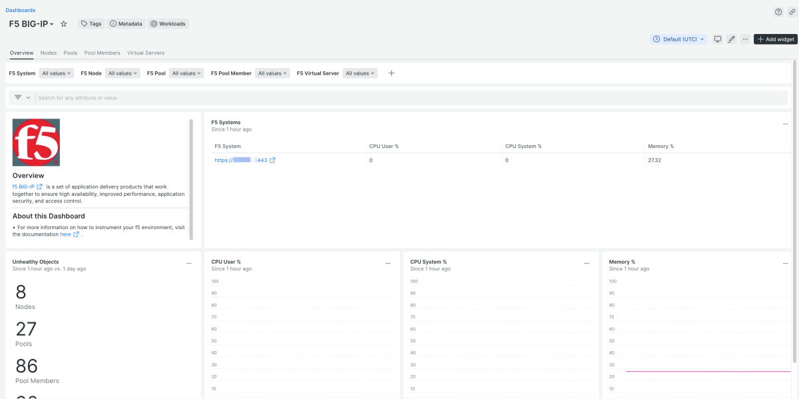The width and height of the screenshot is (799, 399).
Task: Click the Add widget button
Action: (x=775, y=39)
